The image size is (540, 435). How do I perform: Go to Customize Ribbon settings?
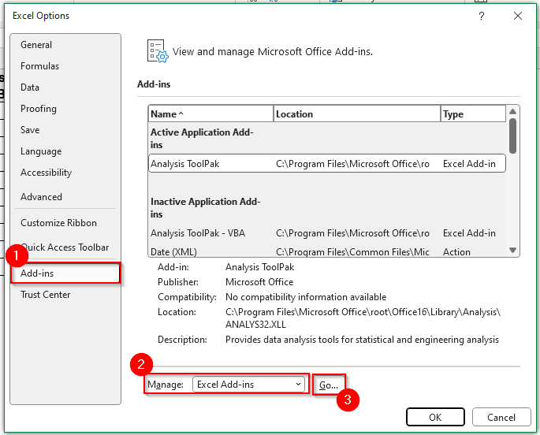point(58,223)
